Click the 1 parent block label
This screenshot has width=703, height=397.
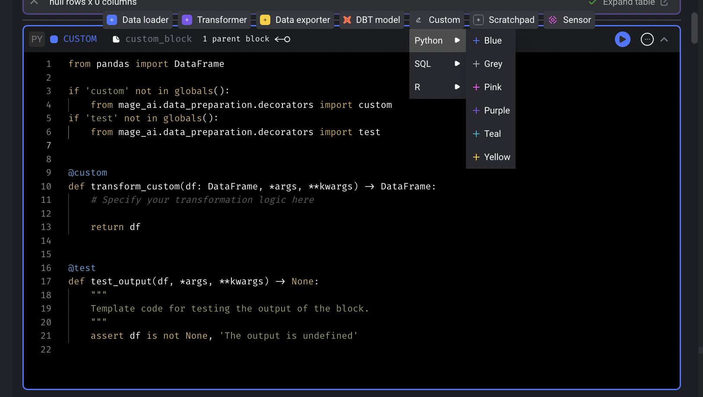coord(236,39)
